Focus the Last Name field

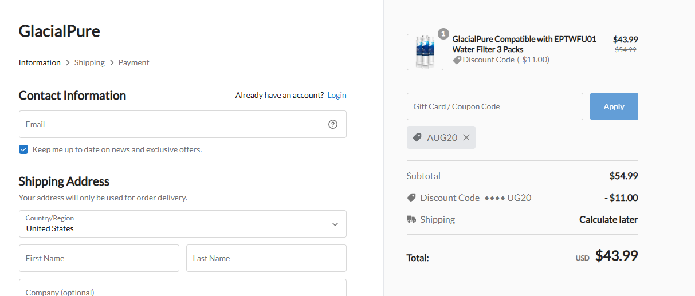click(x=266, y=258)
